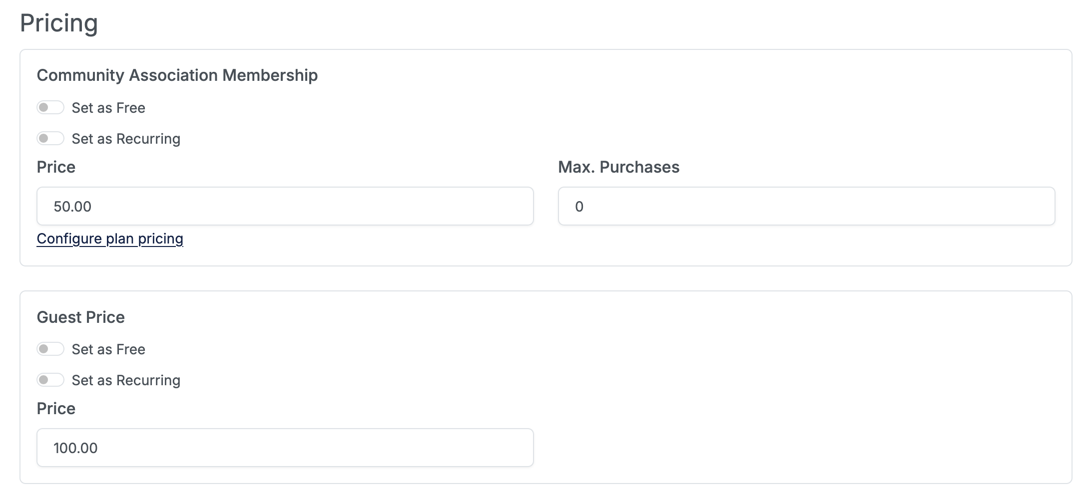
Task: Click "Set as Free" label in Community Association Membership
Action: pos(108,108)
